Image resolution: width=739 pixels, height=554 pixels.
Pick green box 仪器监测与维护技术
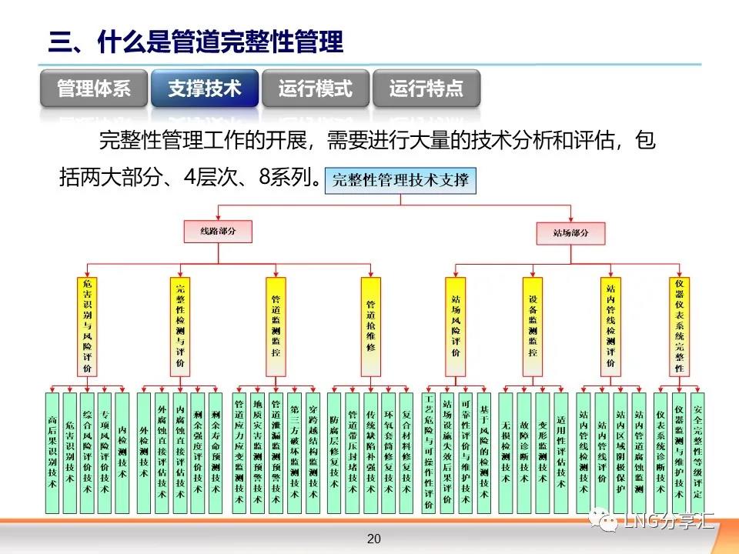coord(679,453)
